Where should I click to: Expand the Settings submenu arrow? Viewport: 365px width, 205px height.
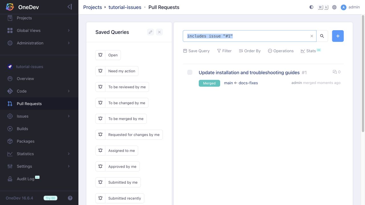coord(69,166)
